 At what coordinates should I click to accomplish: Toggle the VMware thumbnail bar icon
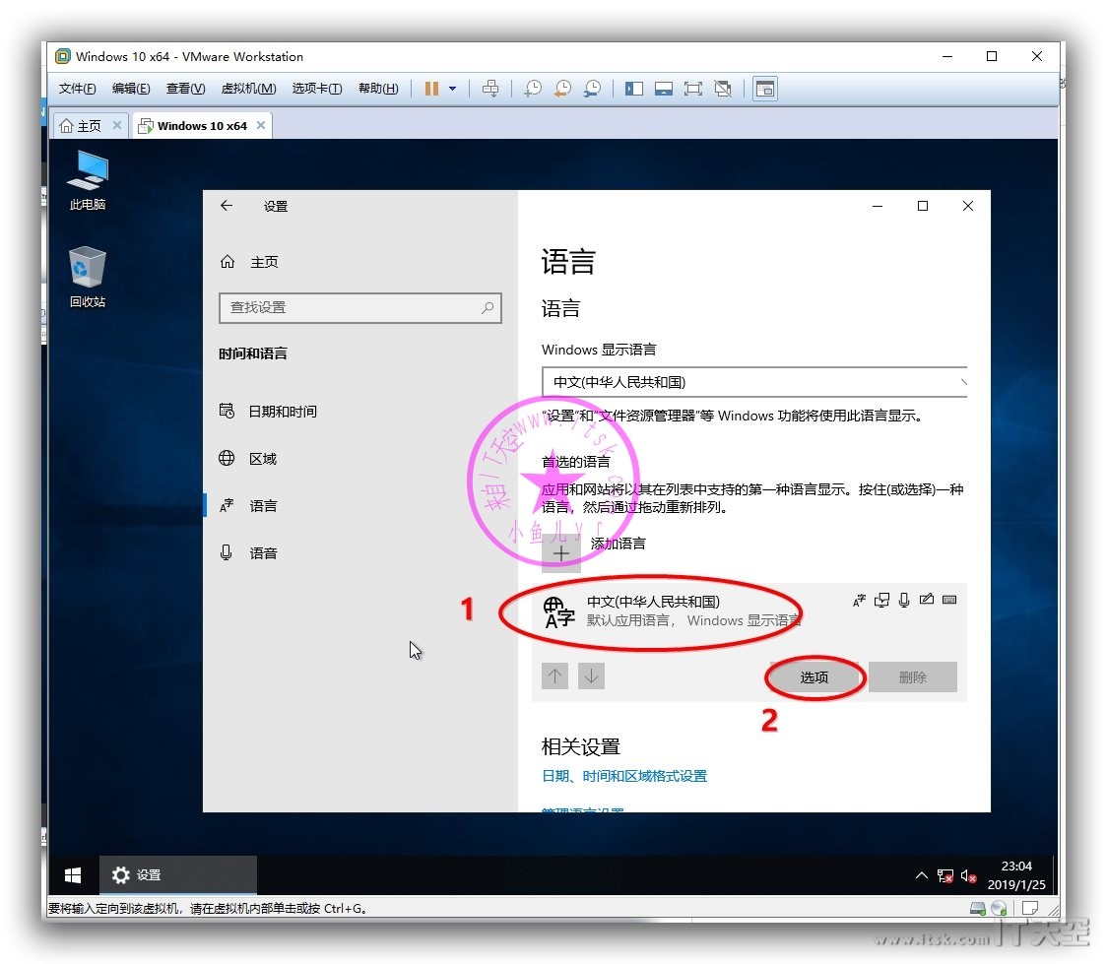click(664, 89)
